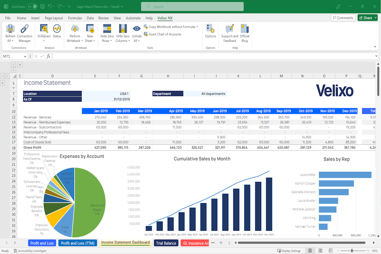
Task: Open Profit and Loss (TTM) sheet
Action: pyautogui.click(x=78, y=243)
